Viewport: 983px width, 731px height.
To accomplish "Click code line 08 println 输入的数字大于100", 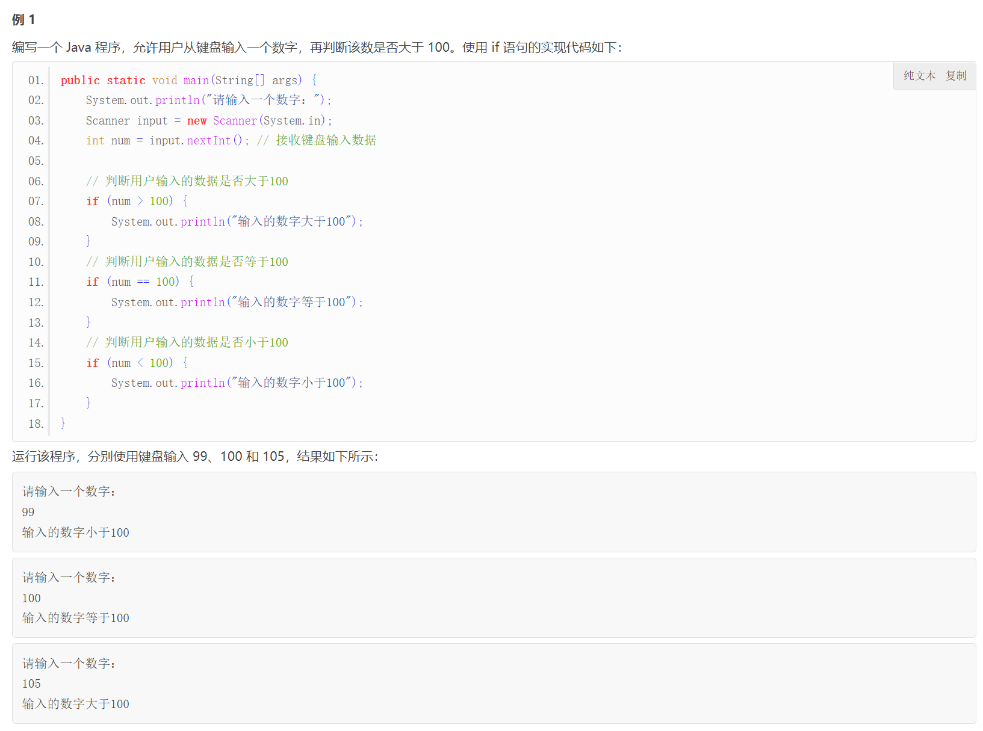I will [x=237, y=222].
